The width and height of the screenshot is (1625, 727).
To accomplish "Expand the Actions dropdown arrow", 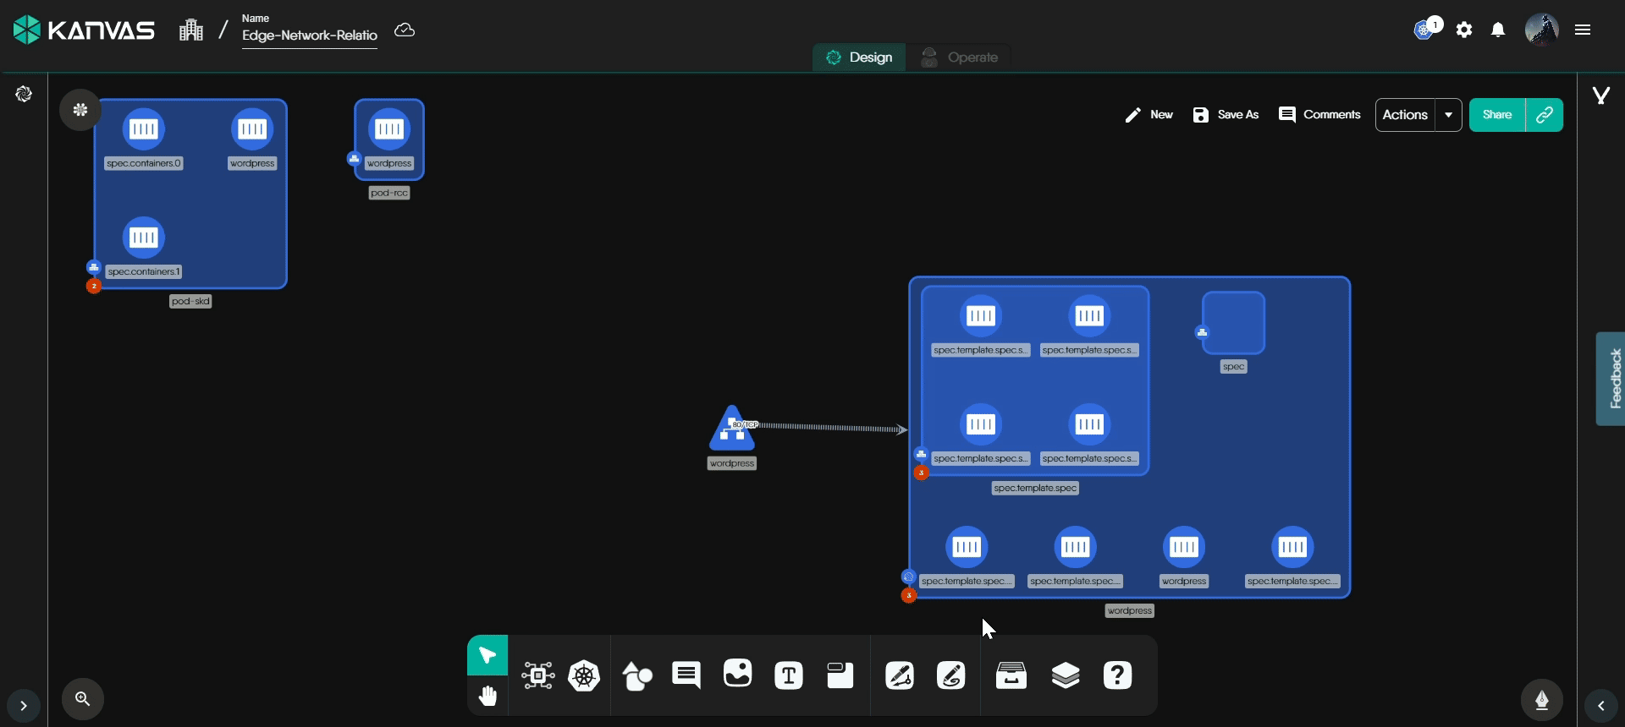I will (x=1449, y=115).
